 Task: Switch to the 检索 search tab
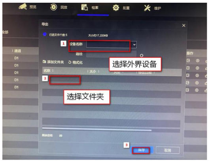coord(90,8)
